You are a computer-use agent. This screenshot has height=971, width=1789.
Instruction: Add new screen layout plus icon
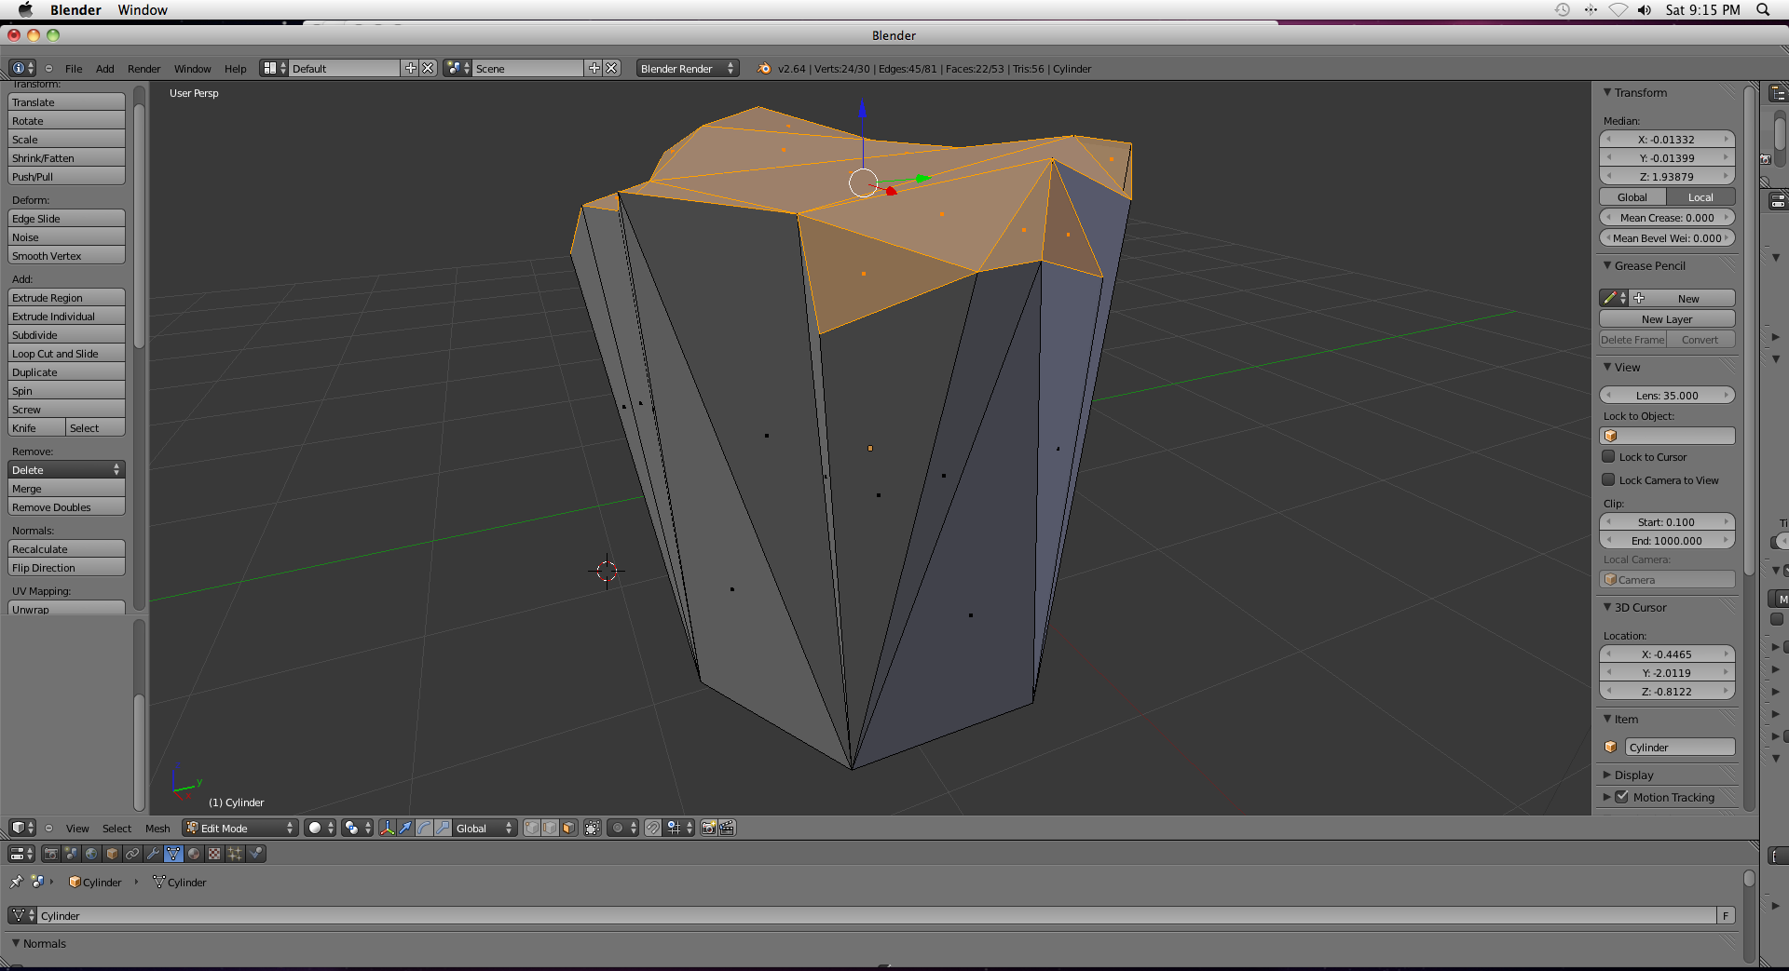click(x=410, y=68)
